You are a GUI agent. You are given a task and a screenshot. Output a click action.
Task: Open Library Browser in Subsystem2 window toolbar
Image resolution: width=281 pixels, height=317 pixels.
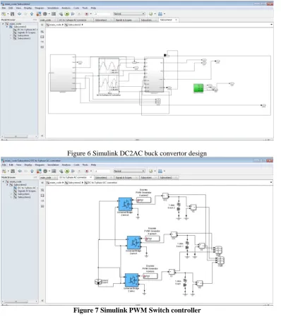click(x=39, y=14)
